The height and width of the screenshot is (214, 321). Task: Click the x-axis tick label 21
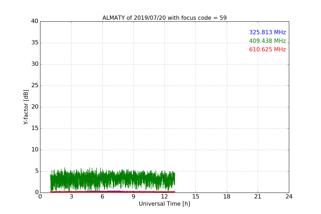click(258, 197)
